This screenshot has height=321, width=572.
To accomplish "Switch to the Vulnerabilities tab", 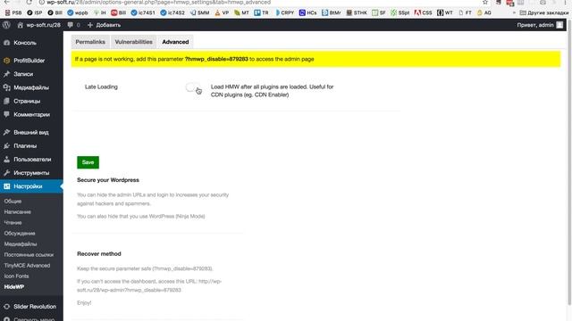I will (133, 42).
